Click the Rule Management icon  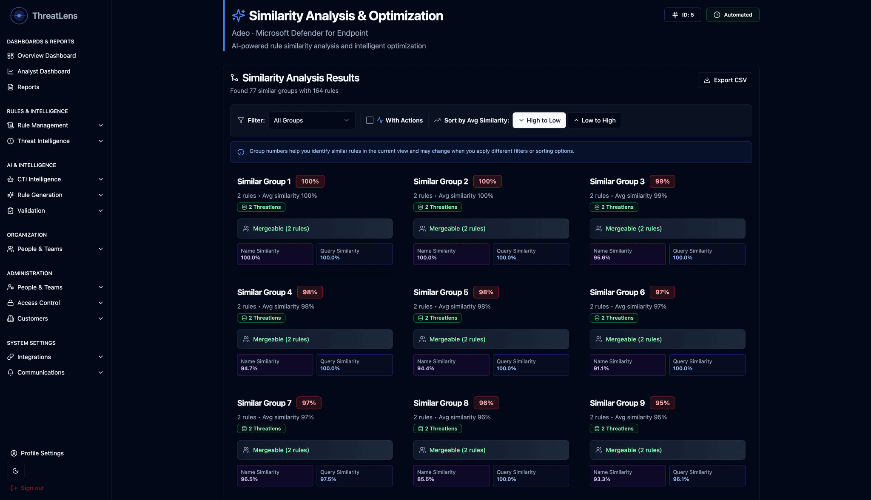coord(11,125)
